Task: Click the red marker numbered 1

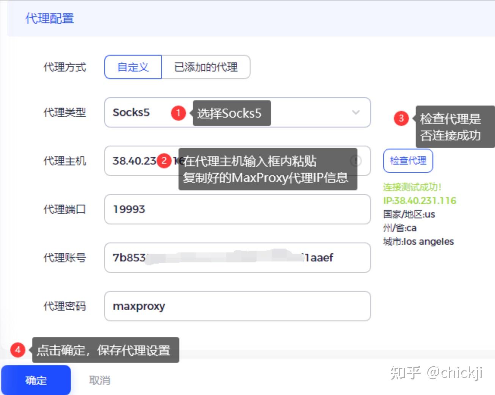Action: click(178, 113)
